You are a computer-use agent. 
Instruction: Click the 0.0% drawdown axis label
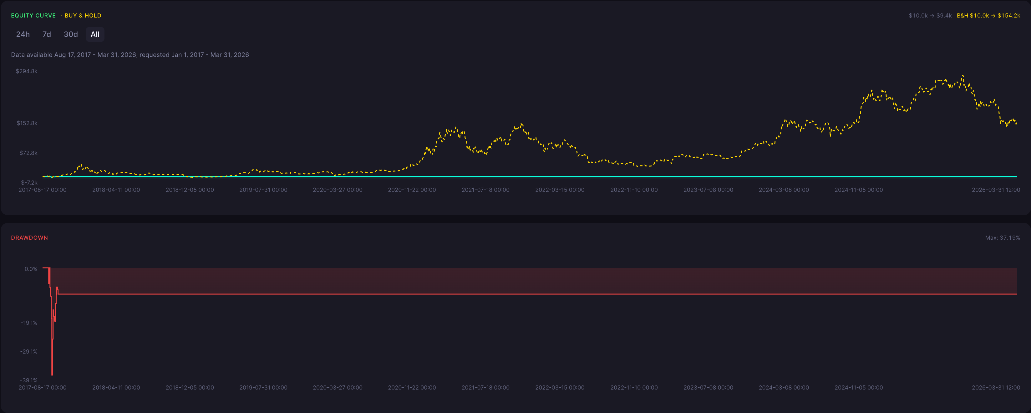[31, 269]
